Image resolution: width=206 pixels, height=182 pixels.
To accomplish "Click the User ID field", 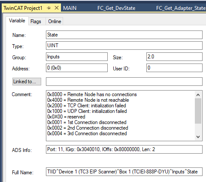I will tap(174, 68).
